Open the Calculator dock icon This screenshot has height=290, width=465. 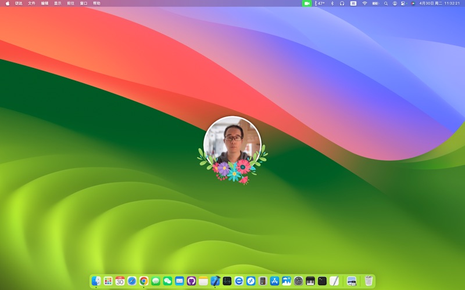(263, 281)
